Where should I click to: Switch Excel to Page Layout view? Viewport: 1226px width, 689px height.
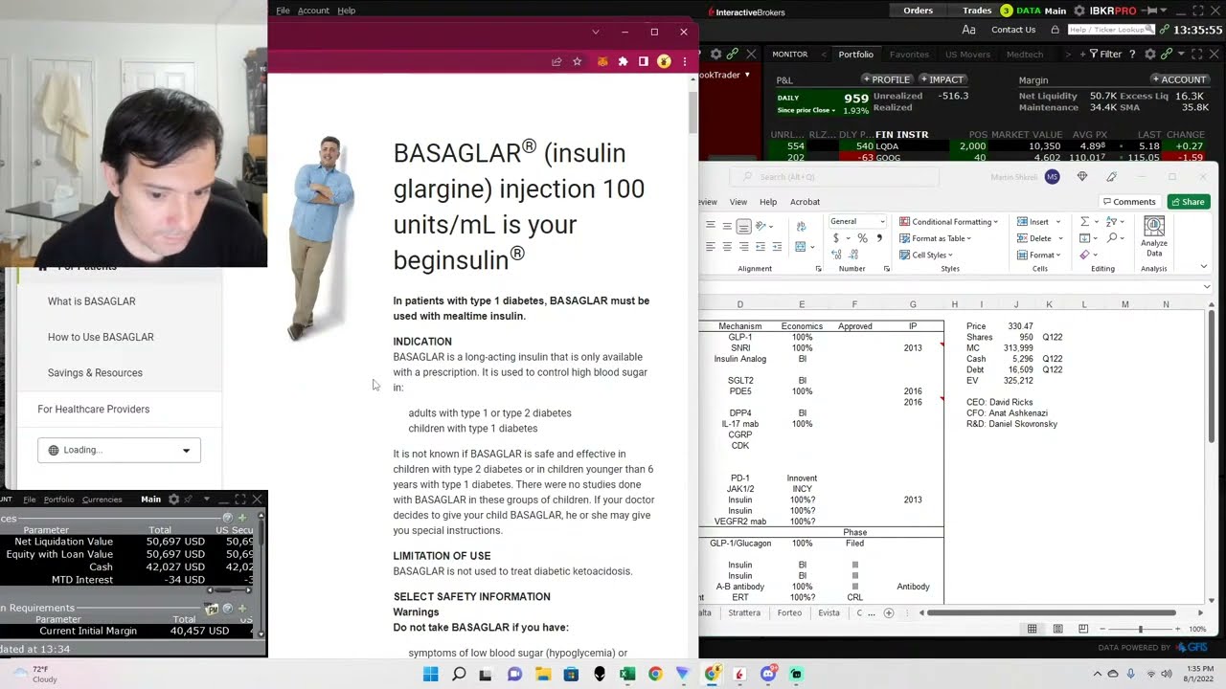pos(1057,629)
